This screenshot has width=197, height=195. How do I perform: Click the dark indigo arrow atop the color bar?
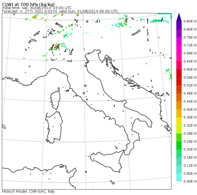pyautogui.click(x=179, y=17)
